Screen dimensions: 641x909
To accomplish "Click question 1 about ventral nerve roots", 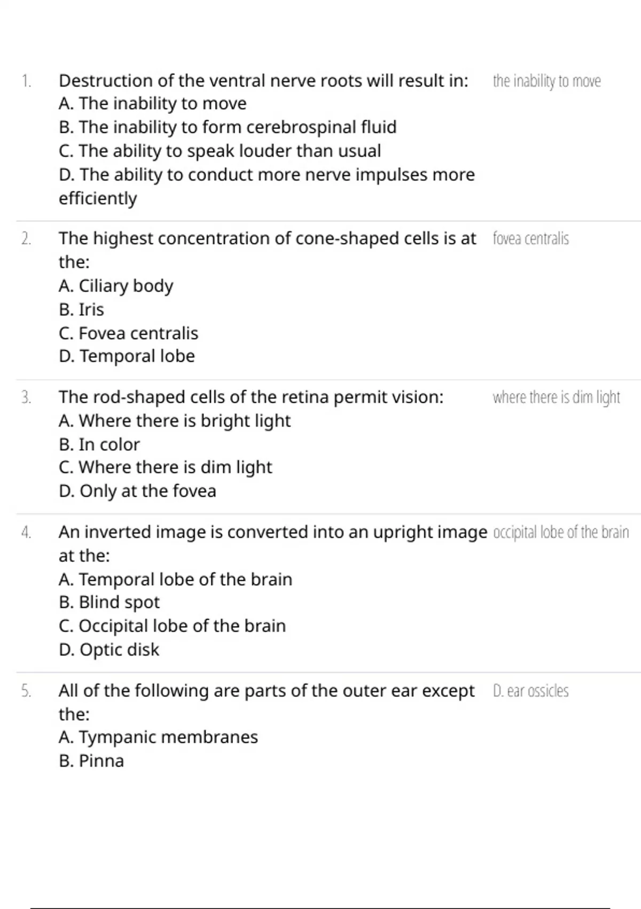I will (x=263, y=81).
